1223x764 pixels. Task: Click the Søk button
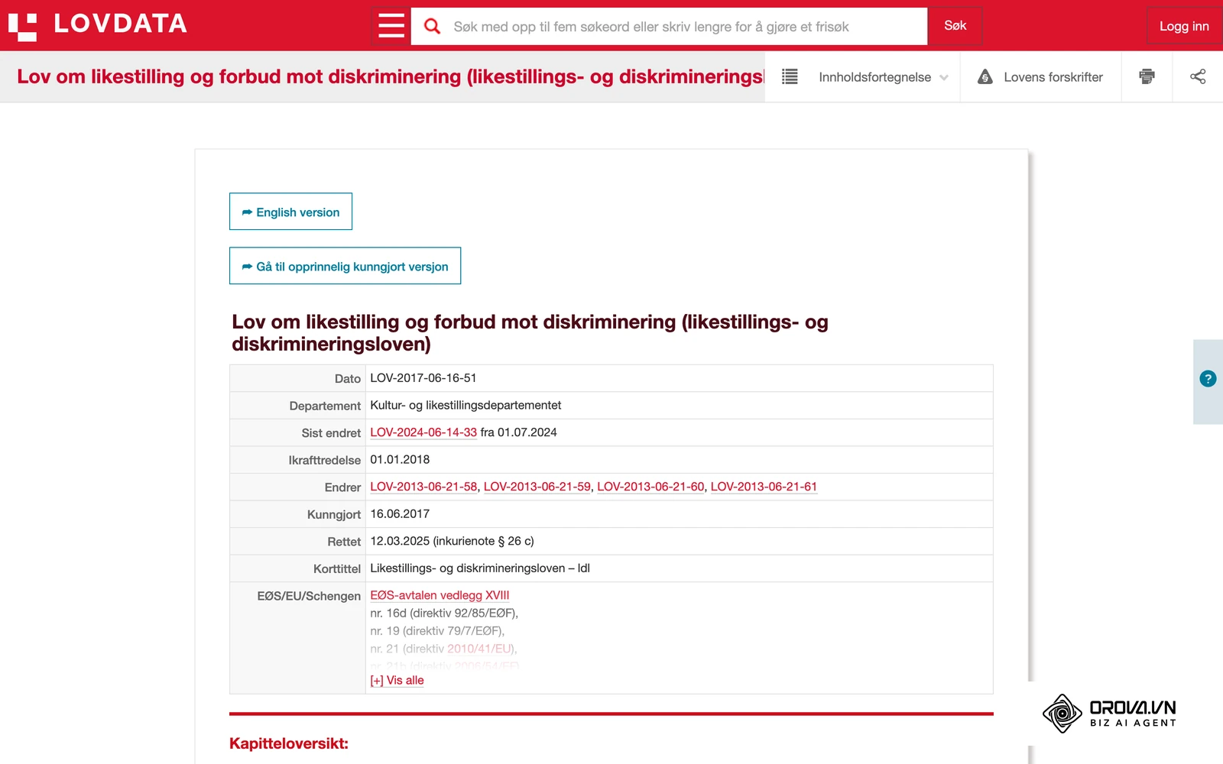955,26
